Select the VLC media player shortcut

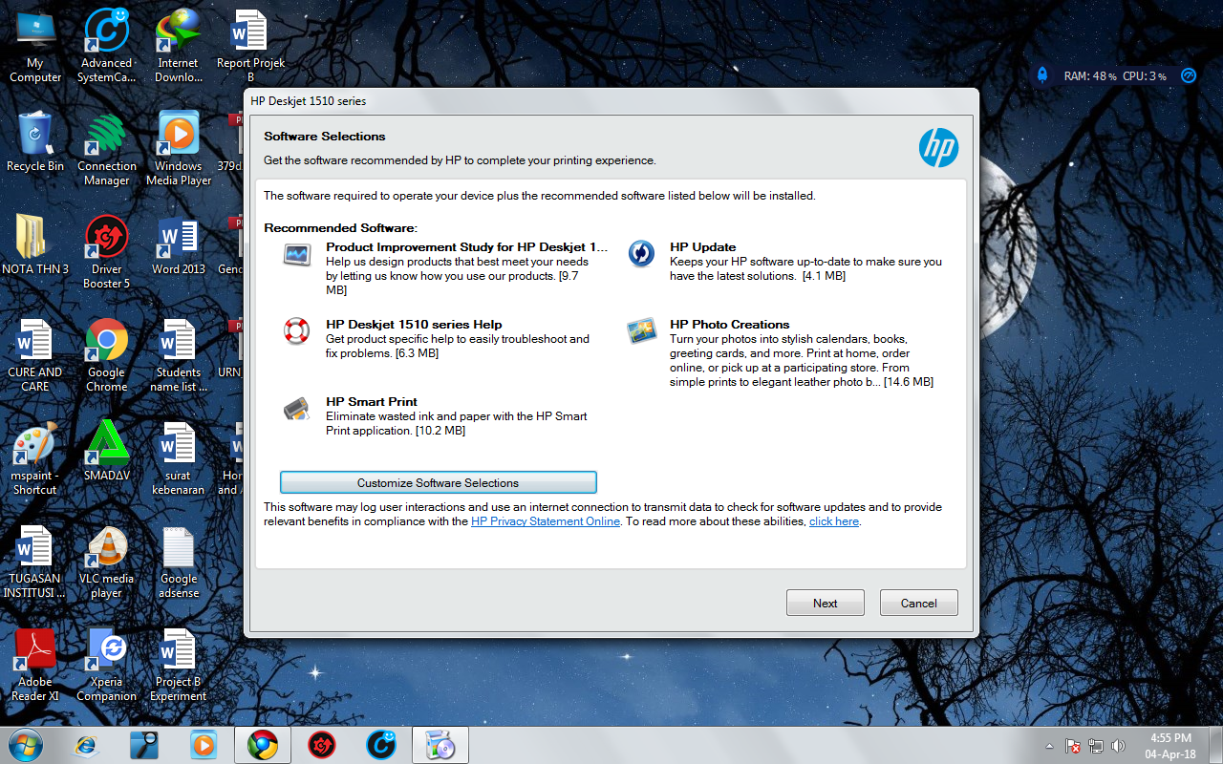[107, 562]
